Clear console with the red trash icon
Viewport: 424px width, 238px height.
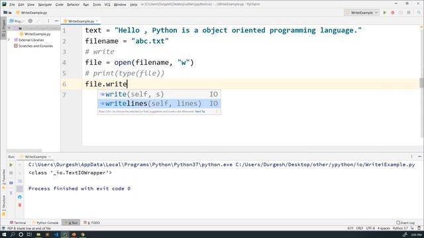(20, 205)
